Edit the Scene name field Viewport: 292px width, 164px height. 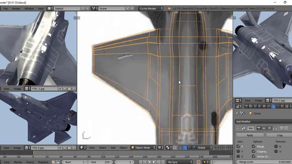click(x=112, y=8)
